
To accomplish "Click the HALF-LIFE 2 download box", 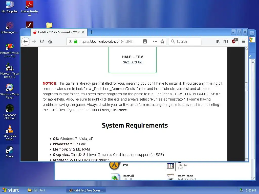I will (133, 60).
